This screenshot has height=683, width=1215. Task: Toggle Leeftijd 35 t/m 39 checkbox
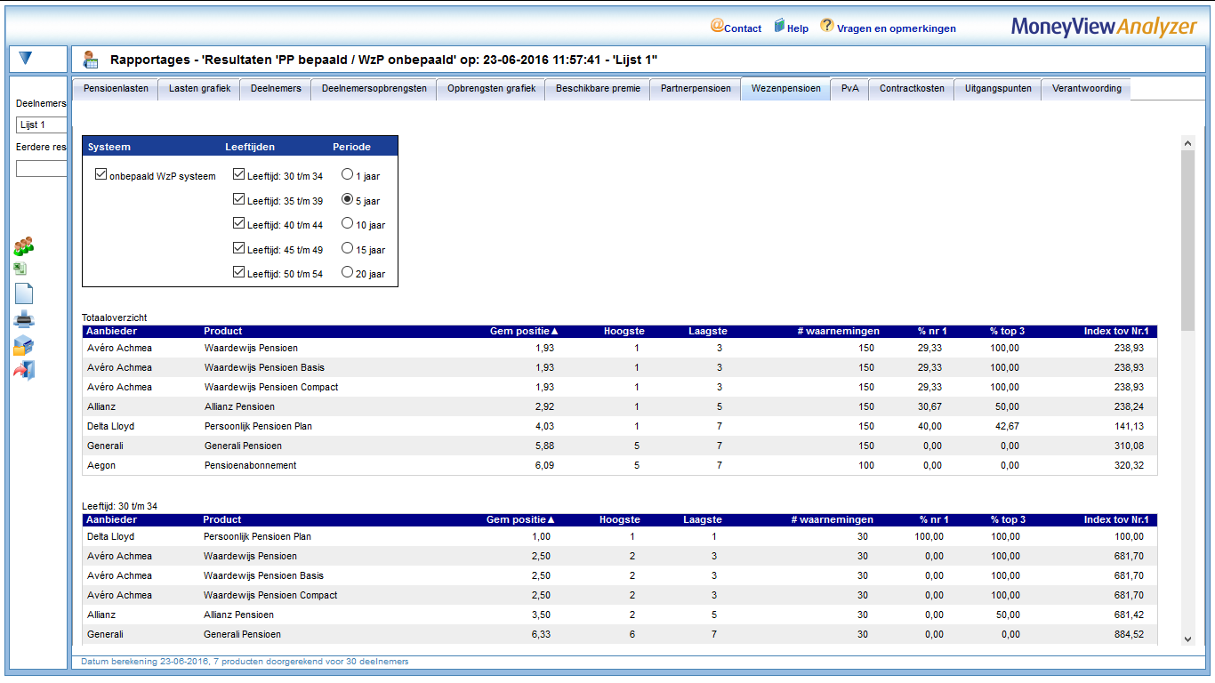238,199
